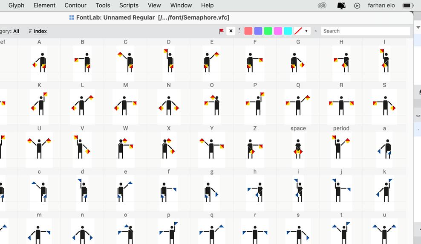Select the pink color swatch
The width and height of the screenshot is (421, 244).
[x=278, y=31]
